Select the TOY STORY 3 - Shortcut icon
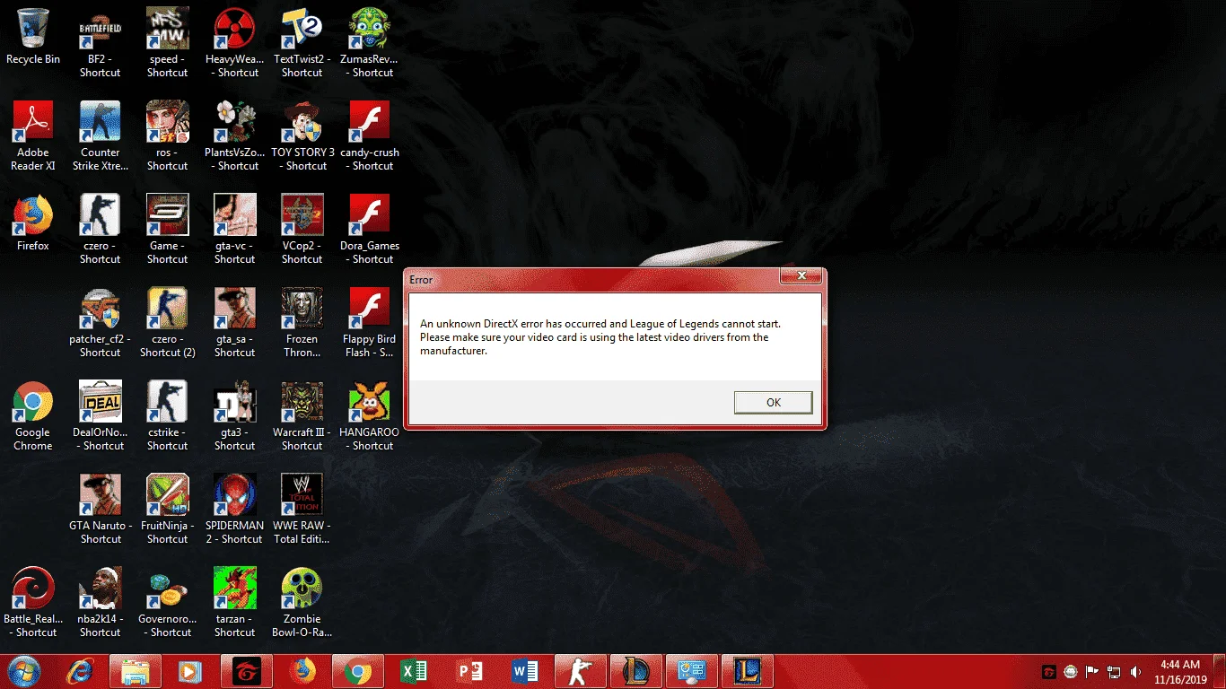Viewport: 1226px width, 689px height. coord(302,136)
